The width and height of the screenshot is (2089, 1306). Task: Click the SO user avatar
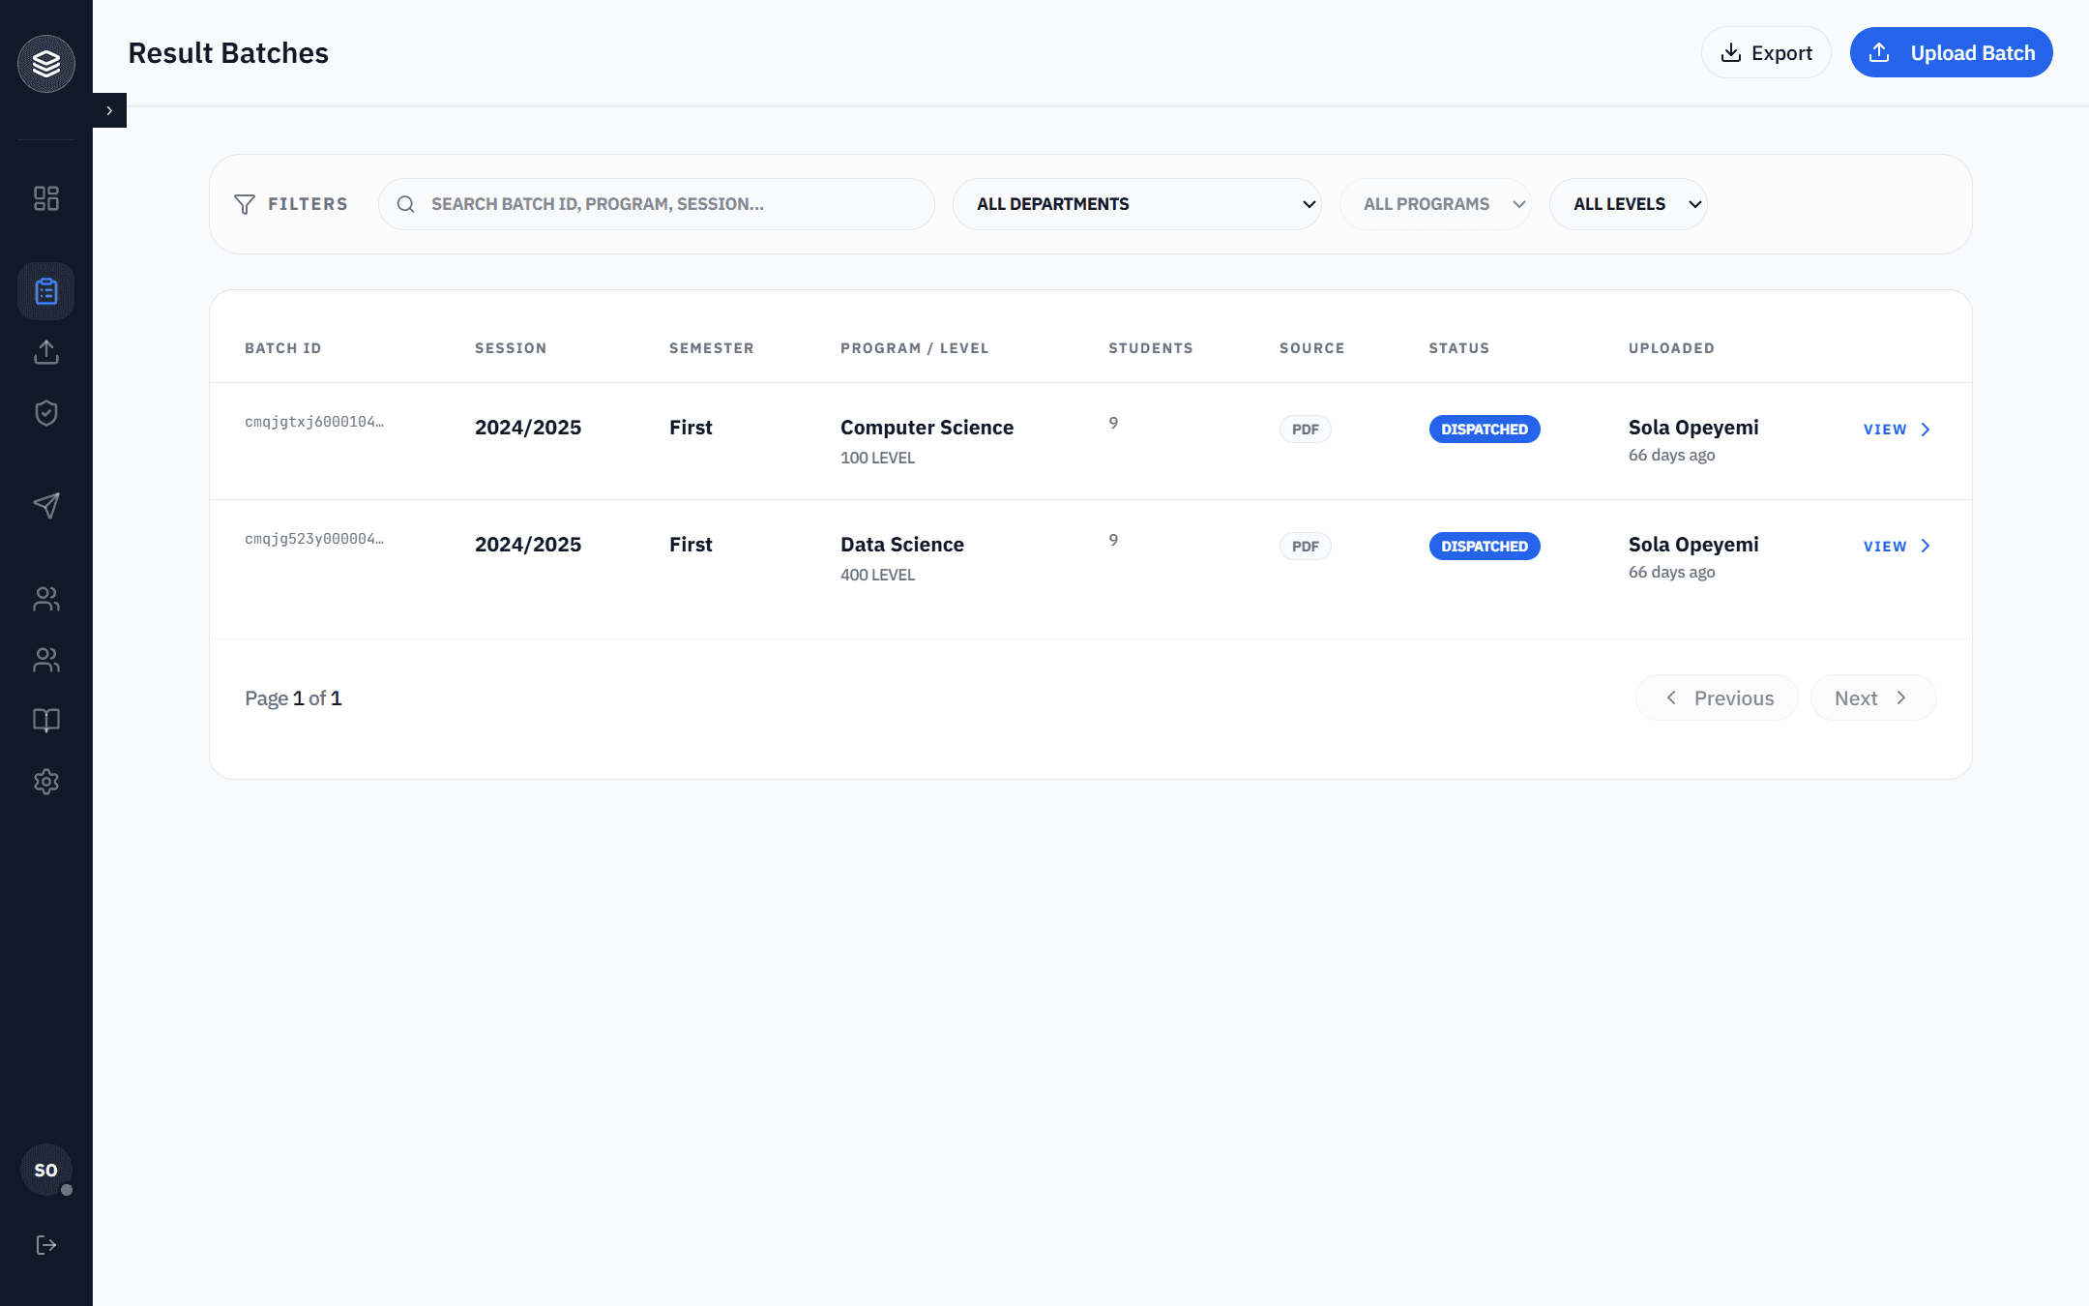point(46,1170)
